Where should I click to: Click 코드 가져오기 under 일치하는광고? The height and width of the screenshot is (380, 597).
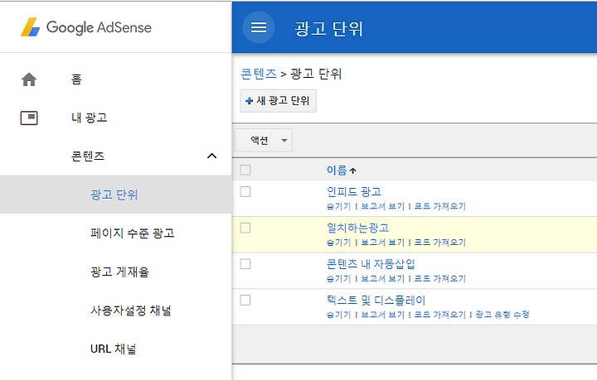(439, 242)
